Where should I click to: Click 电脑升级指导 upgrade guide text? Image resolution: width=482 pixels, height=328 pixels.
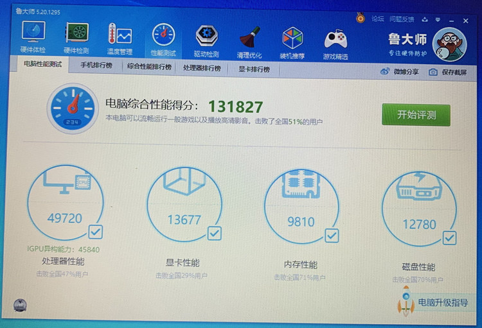click(x=443, y=302)
